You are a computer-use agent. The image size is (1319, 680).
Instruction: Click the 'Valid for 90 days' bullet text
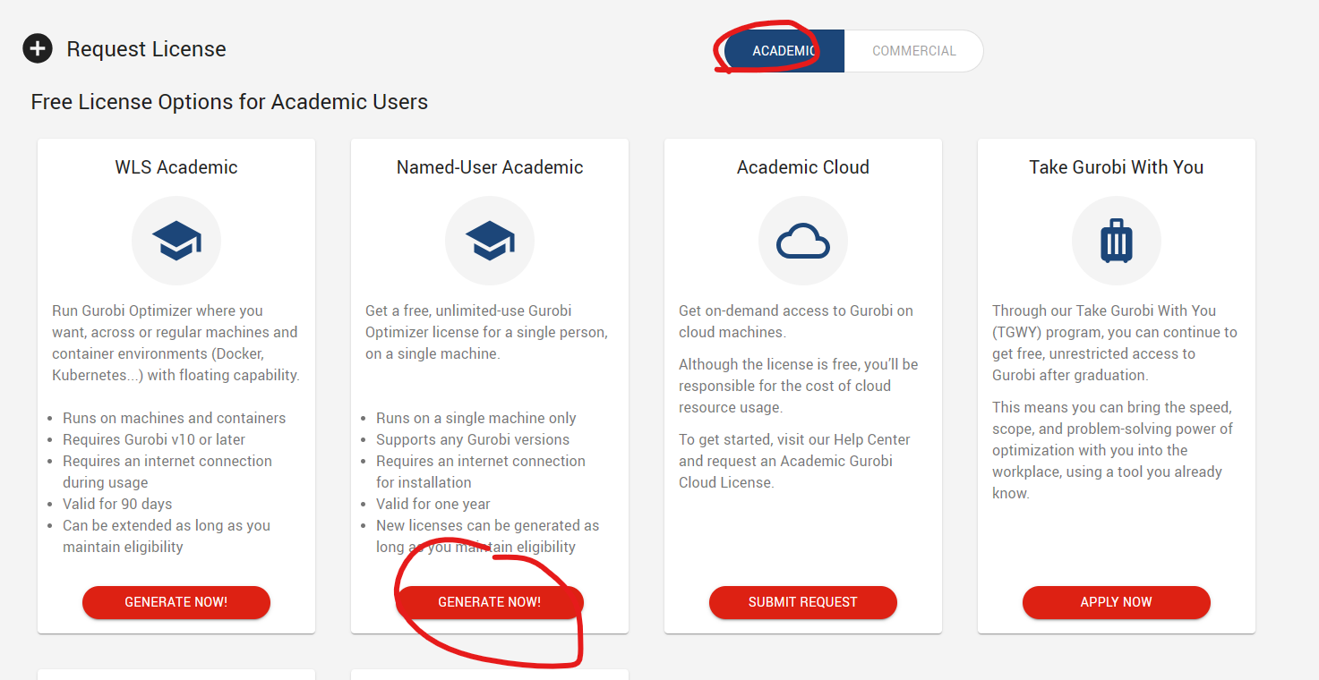[x=117, y=504]
